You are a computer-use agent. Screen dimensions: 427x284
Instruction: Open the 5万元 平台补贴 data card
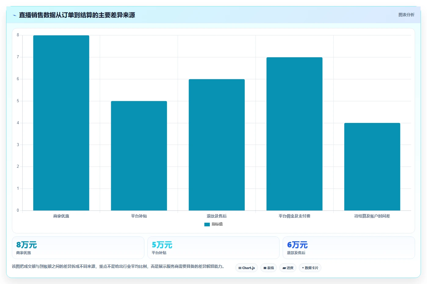(213, 248)
